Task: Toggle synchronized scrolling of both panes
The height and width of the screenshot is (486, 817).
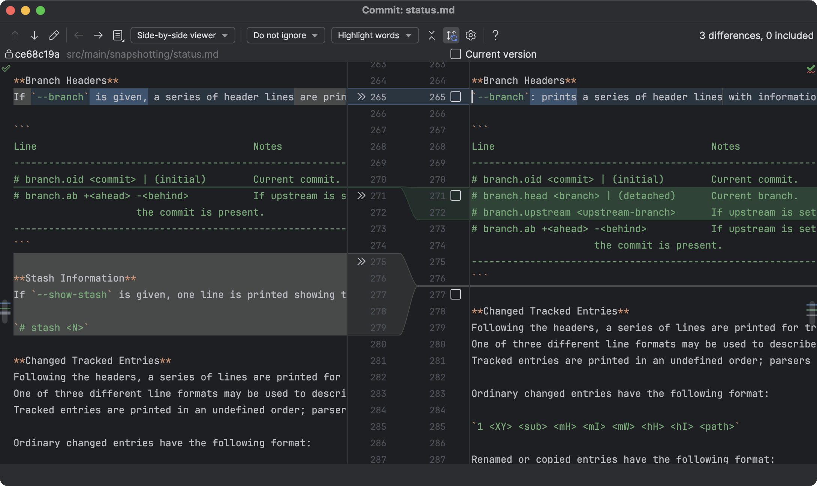Action: pyautogui.click(x=451, y=35)
